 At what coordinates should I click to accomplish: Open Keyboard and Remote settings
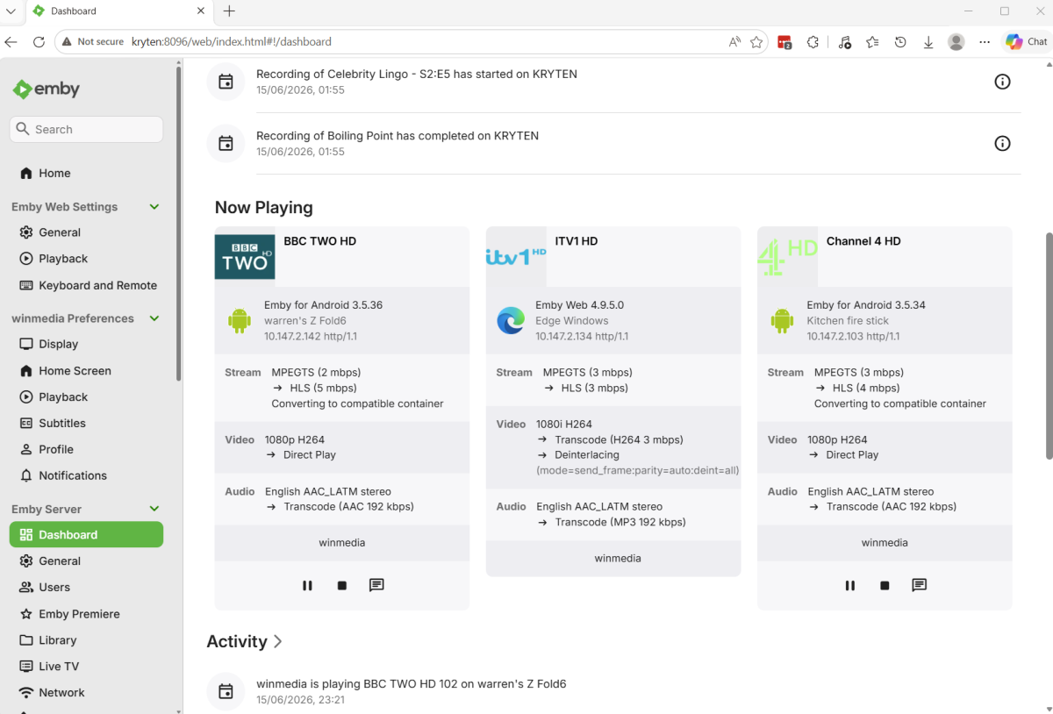86,285
